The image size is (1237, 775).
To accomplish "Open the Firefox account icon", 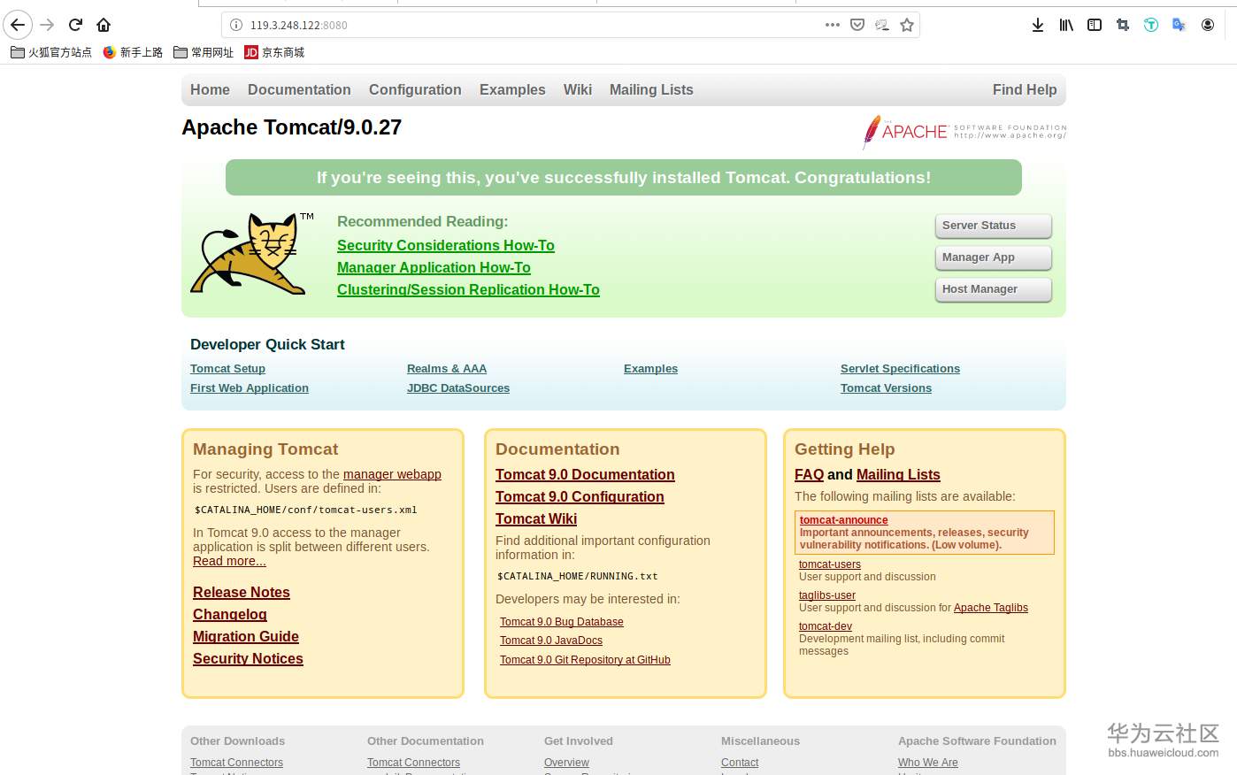I will click(x=1208, y=25).
